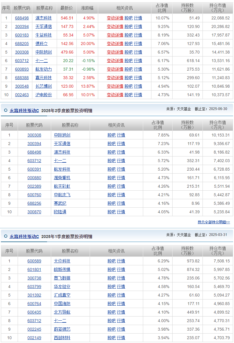This screenshot has width=234, height=343.
Task: Open 股吧 for 中国海防 row
Action: pyautogui.click(x=111, y=304)
